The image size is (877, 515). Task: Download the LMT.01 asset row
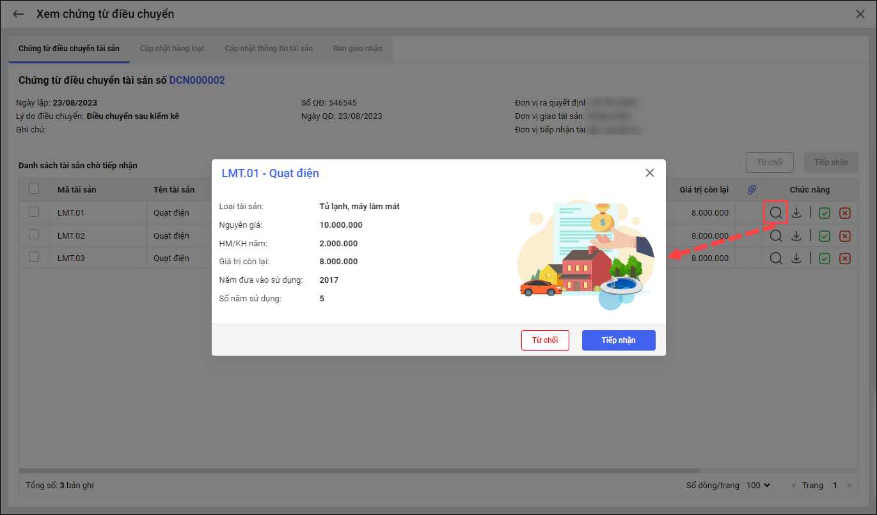click(796, 213)
